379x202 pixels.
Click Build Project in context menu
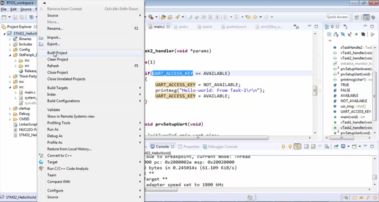click(57, 53)
